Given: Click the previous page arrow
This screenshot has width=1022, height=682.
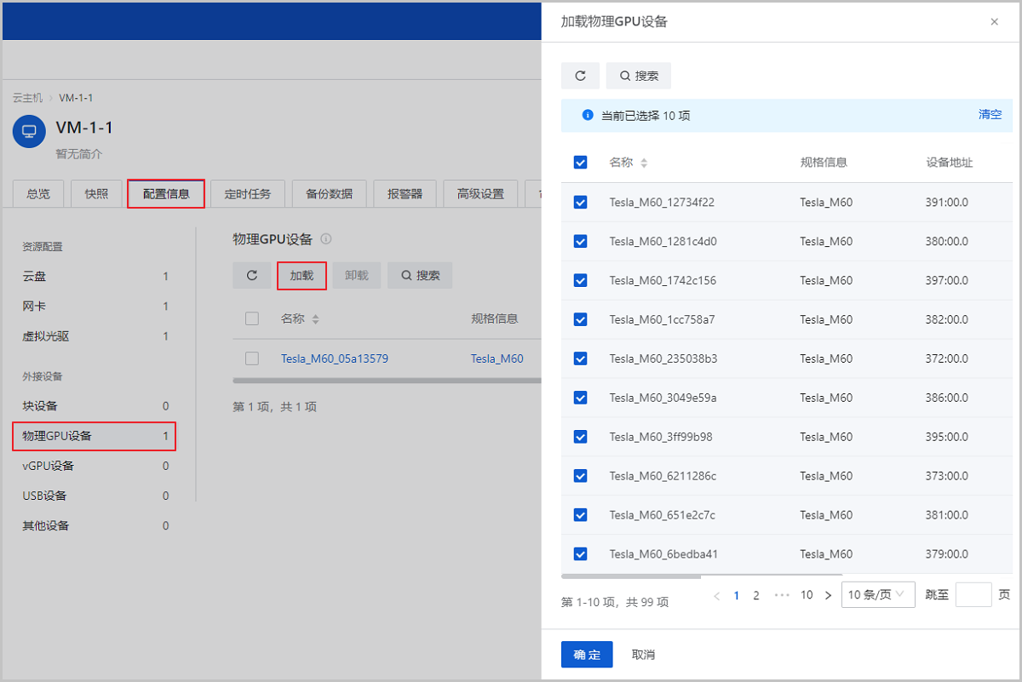Looking at the screenshot, I should 716,595.
